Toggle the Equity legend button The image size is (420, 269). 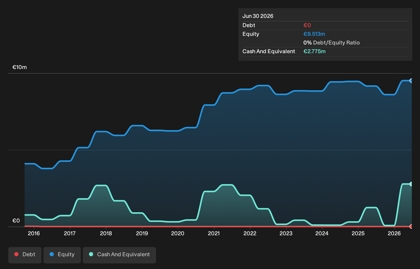coord(62,255)
